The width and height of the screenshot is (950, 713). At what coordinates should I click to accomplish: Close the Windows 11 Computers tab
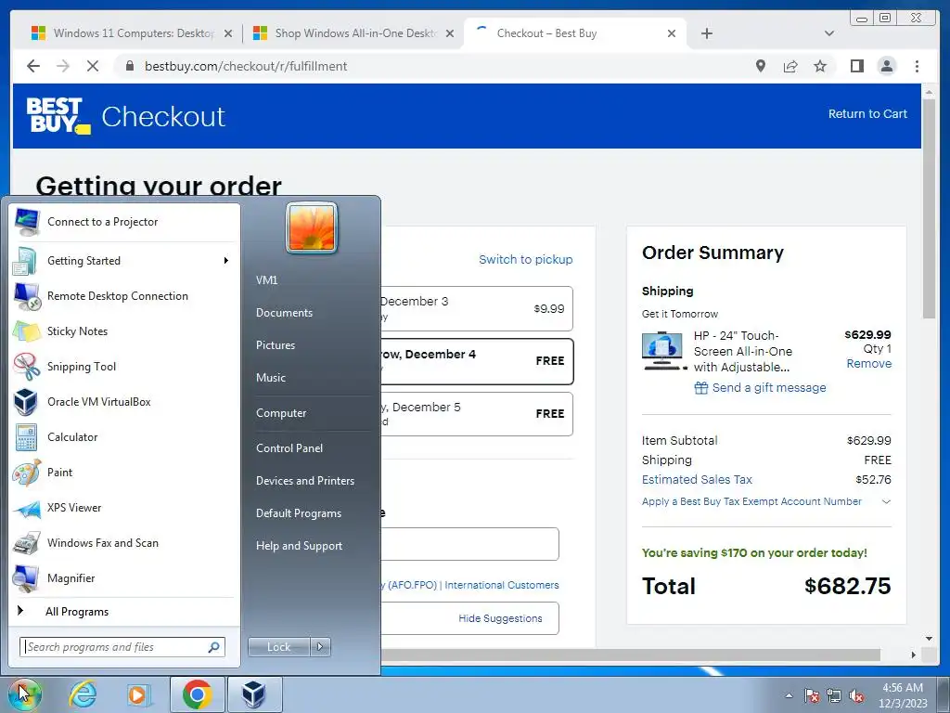(x=228, y=33)
